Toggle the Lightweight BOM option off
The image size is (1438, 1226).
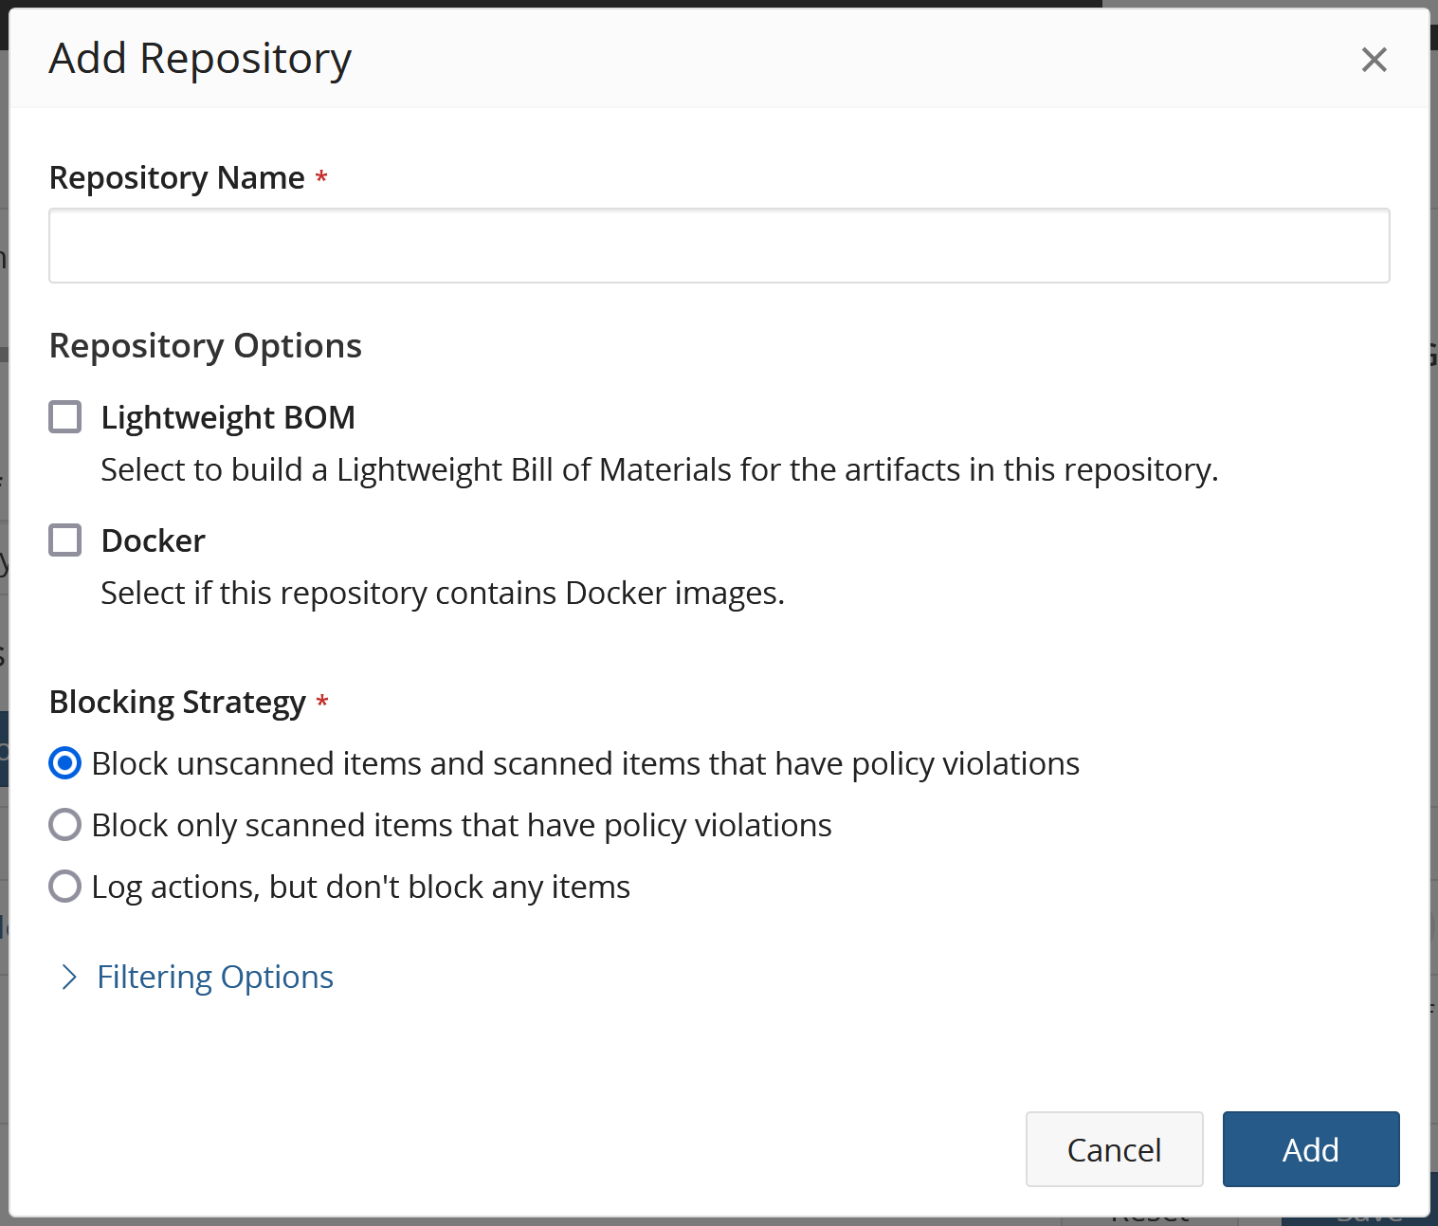tap(64, 416)
